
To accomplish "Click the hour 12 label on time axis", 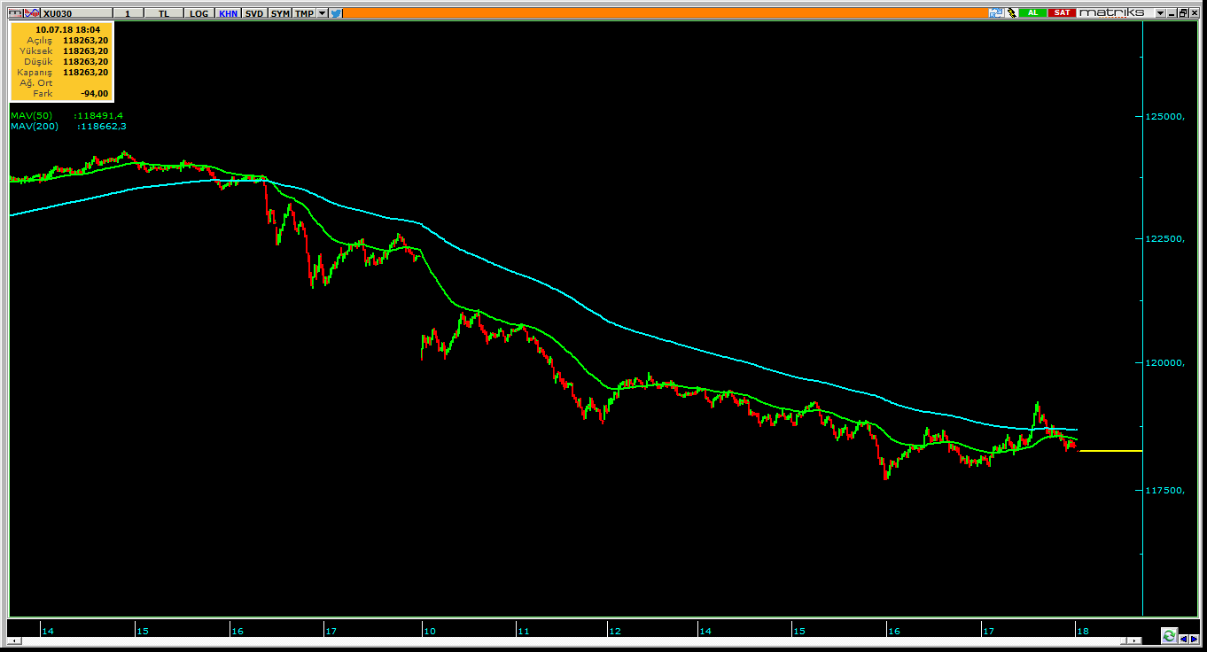I will (615, 631).
